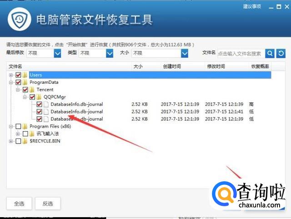The width and height of the screenshot is (291, 219).
Task: Select the 讯飞输入法 tree label
Action: pyautogui.click(x=48, y=134)
